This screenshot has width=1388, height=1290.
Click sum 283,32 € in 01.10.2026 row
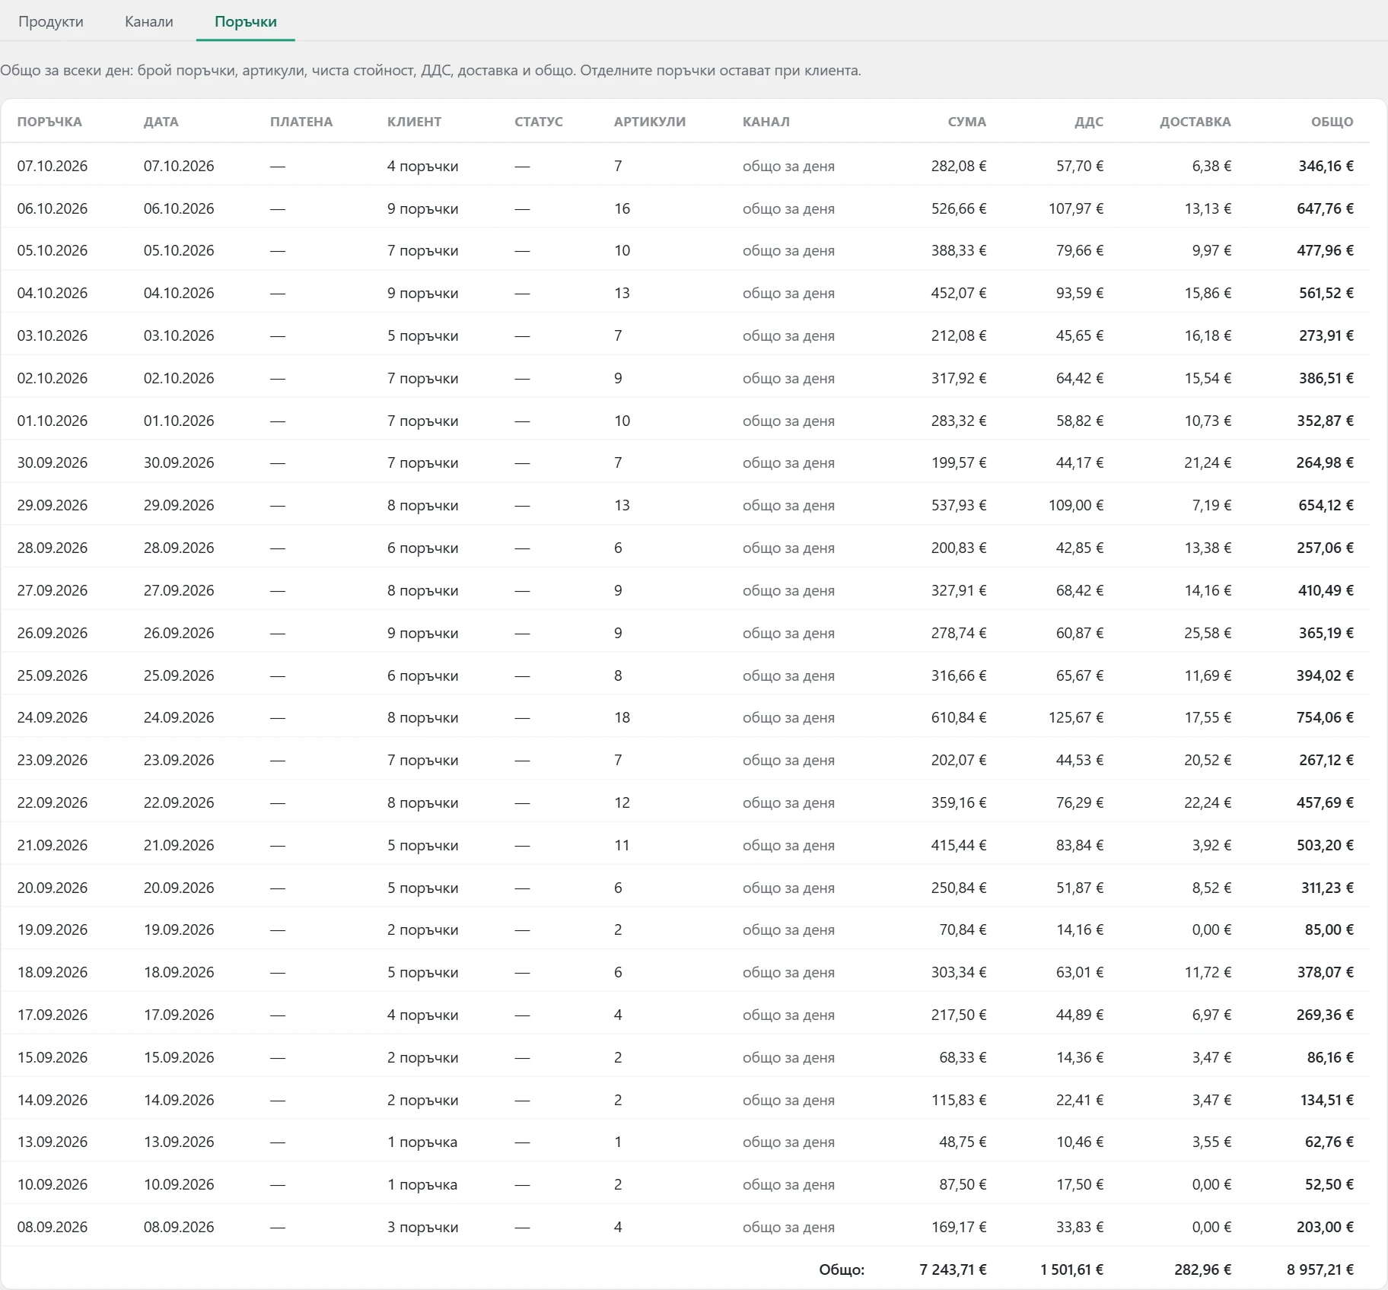[959, 421]
